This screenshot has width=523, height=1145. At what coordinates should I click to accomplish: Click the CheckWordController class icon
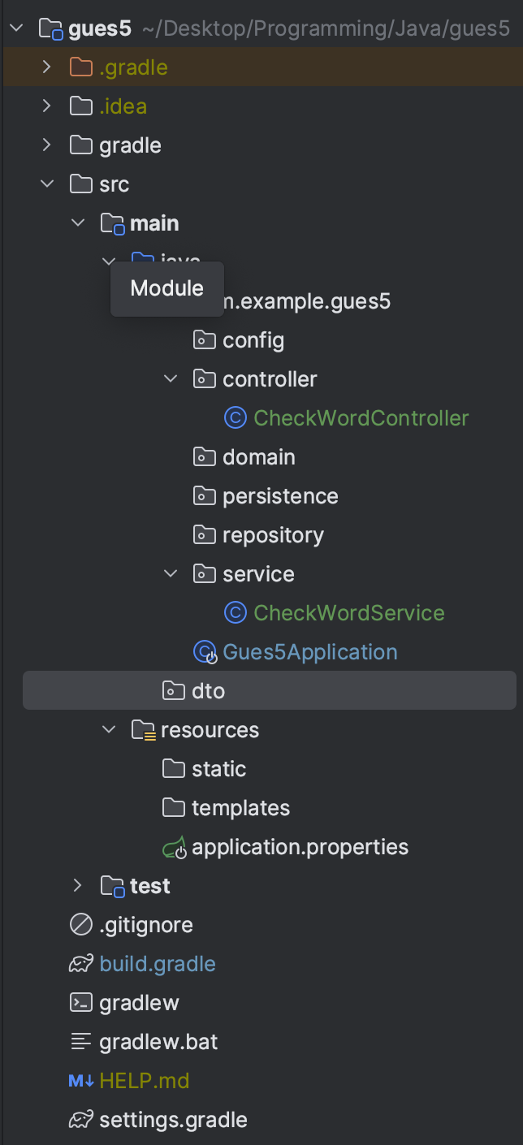tap(235, 418)
